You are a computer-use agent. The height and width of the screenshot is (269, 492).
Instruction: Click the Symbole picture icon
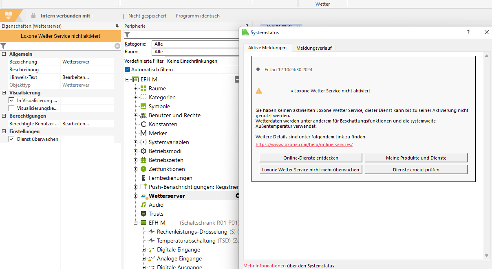pyautogui.click(x=143, y=106)
